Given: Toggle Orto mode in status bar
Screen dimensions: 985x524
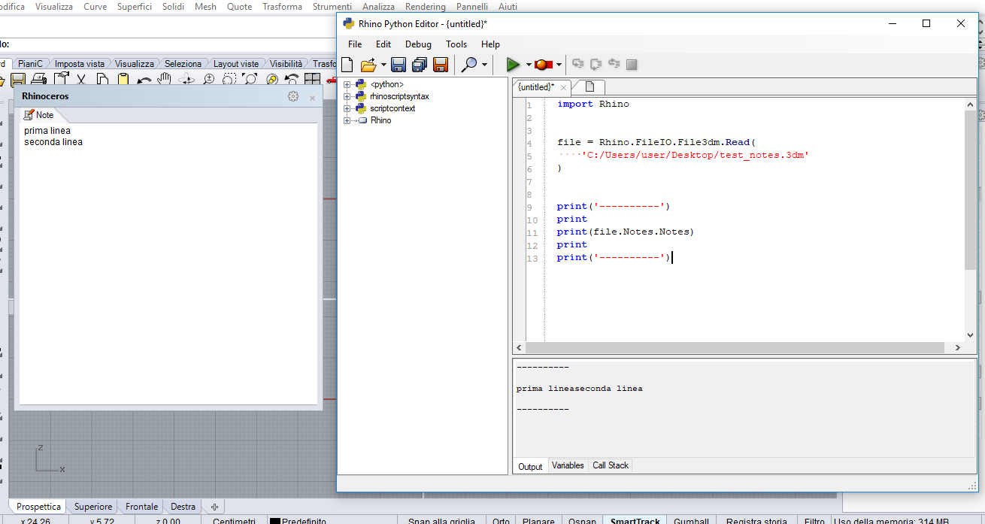Looking at the screenshot, I should pos(501,521).
